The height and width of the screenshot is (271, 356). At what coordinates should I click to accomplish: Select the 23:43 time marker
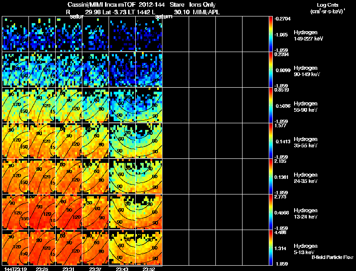(x=122, y=269)
